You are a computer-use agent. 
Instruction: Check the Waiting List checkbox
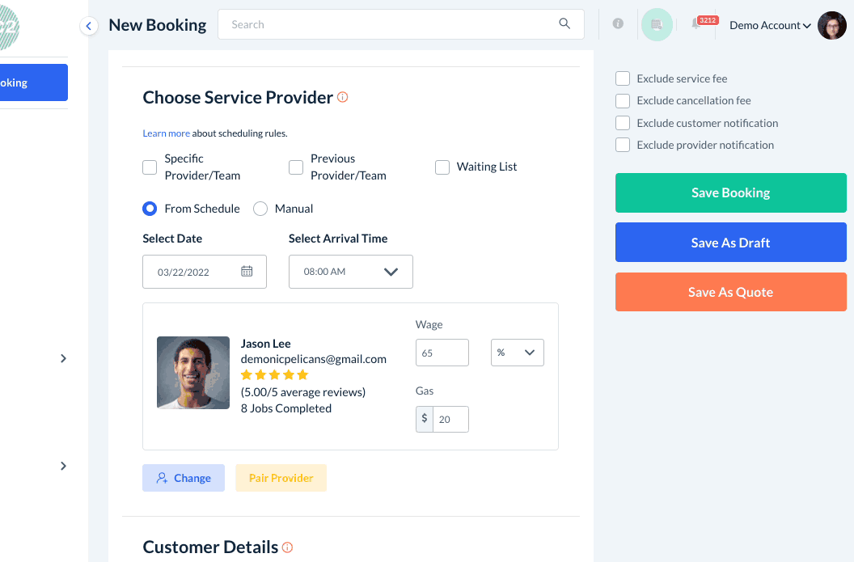(x=442, y=167)
